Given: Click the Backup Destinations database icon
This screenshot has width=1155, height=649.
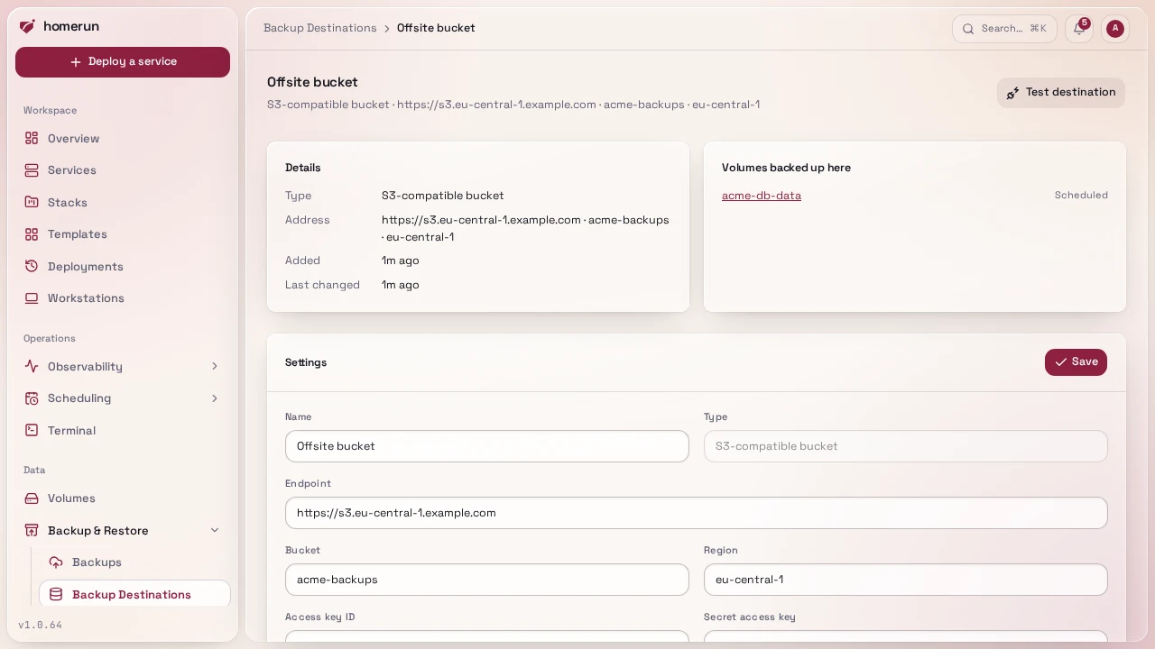Looking at the screenshot, I should [56, 595].
